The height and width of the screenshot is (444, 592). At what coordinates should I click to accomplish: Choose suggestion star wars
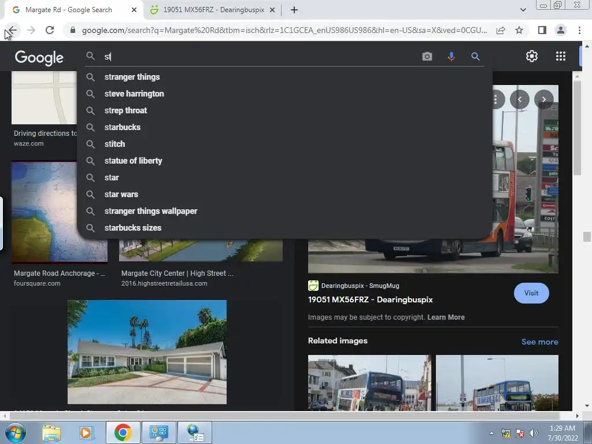[x=285, y=194]
